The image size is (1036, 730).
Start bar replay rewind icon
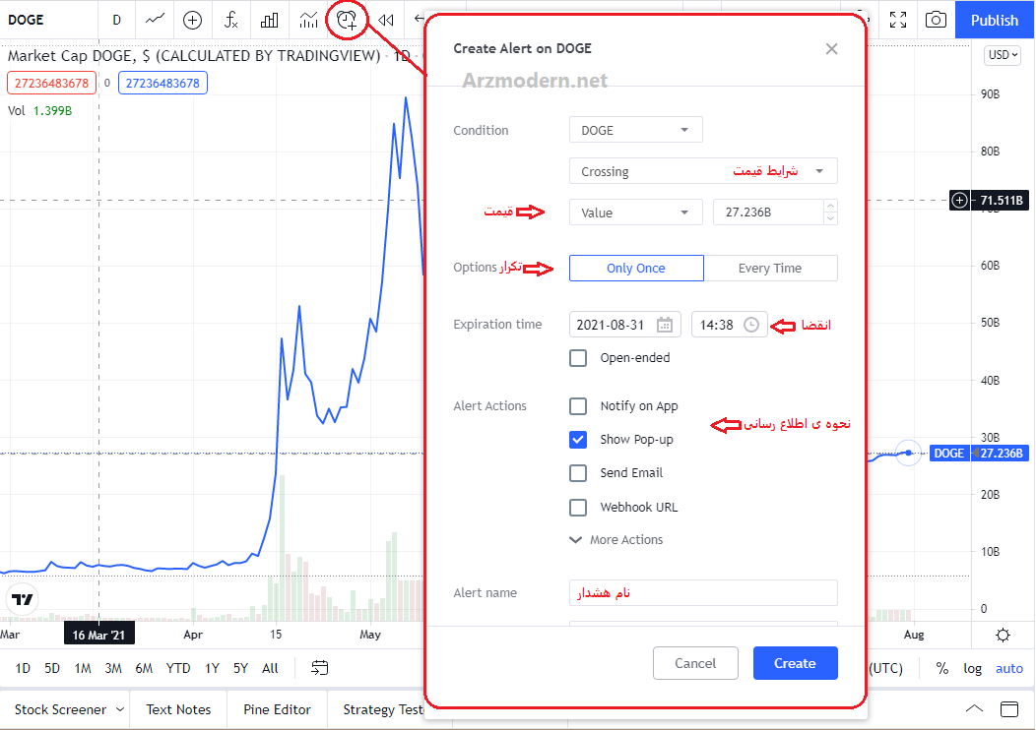click(x=385, y=21)
